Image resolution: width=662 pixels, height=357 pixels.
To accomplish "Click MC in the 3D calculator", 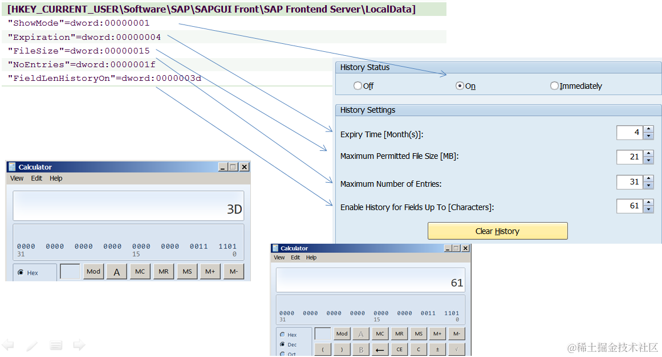I will pos(140,272).
